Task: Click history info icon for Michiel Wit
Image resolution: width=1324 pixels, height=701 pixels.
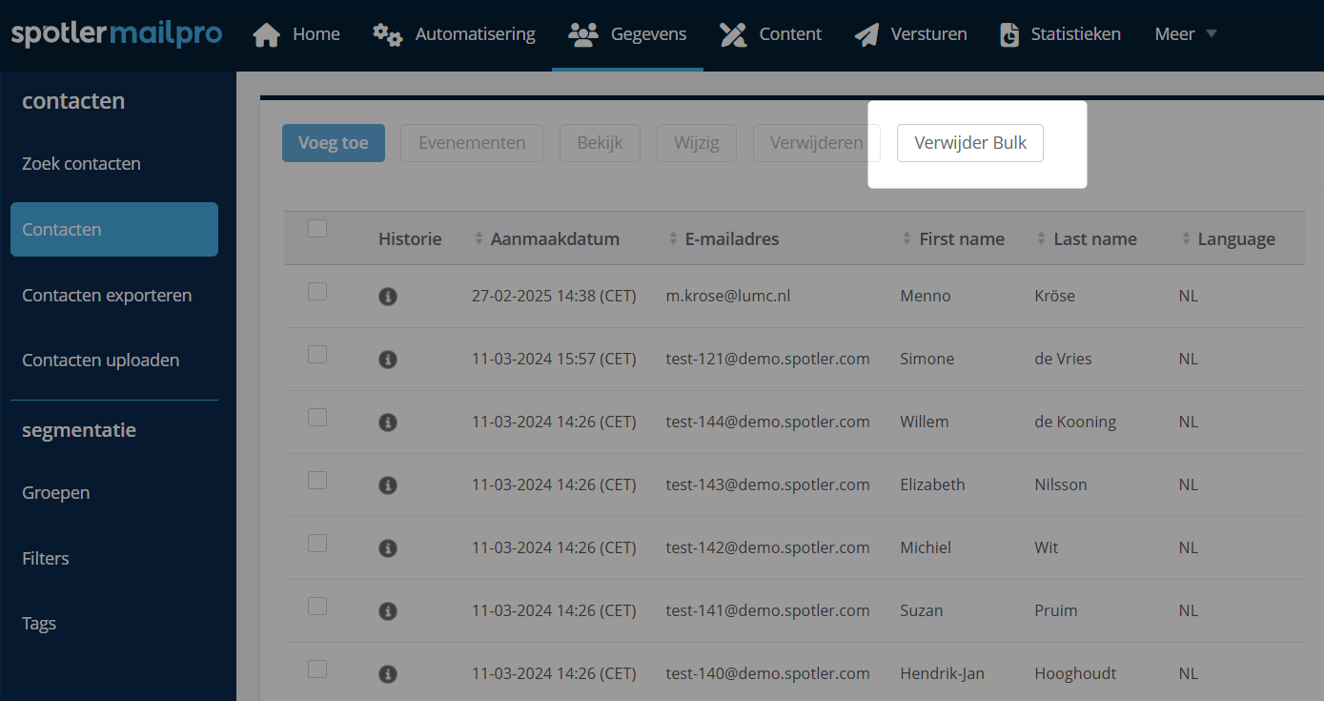Action: [387, 548]
